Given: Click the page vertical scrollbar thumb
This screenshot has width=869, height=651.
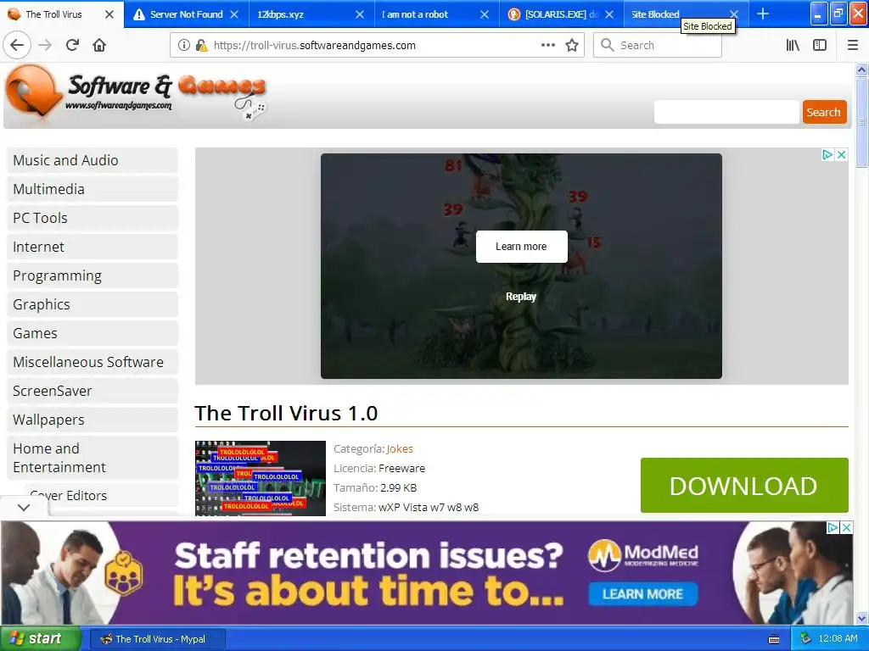Looking at the screenshot, I should pyautogui.click(x=861, y=122).
